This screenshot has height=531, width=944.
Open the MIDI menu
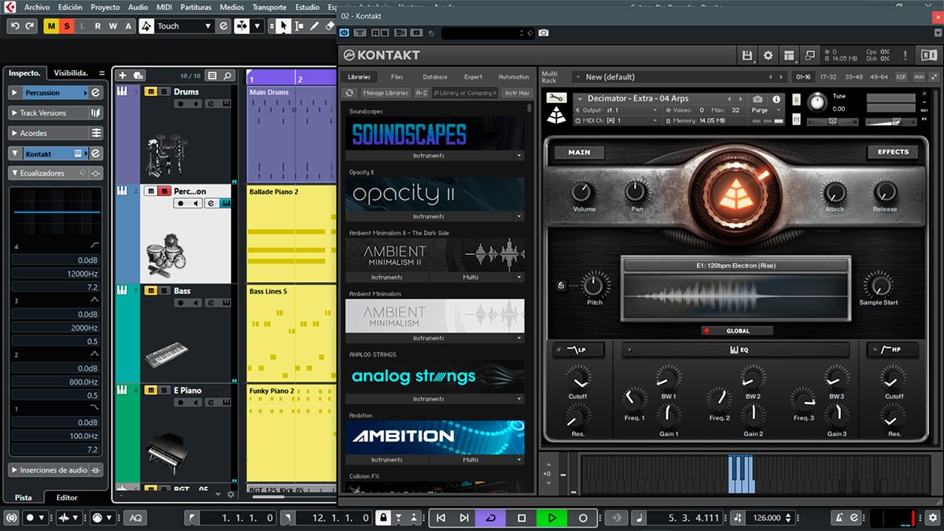point(165,7)
